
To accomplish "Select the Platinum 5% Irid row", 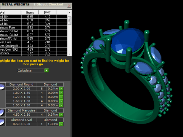I will [34, 38].
